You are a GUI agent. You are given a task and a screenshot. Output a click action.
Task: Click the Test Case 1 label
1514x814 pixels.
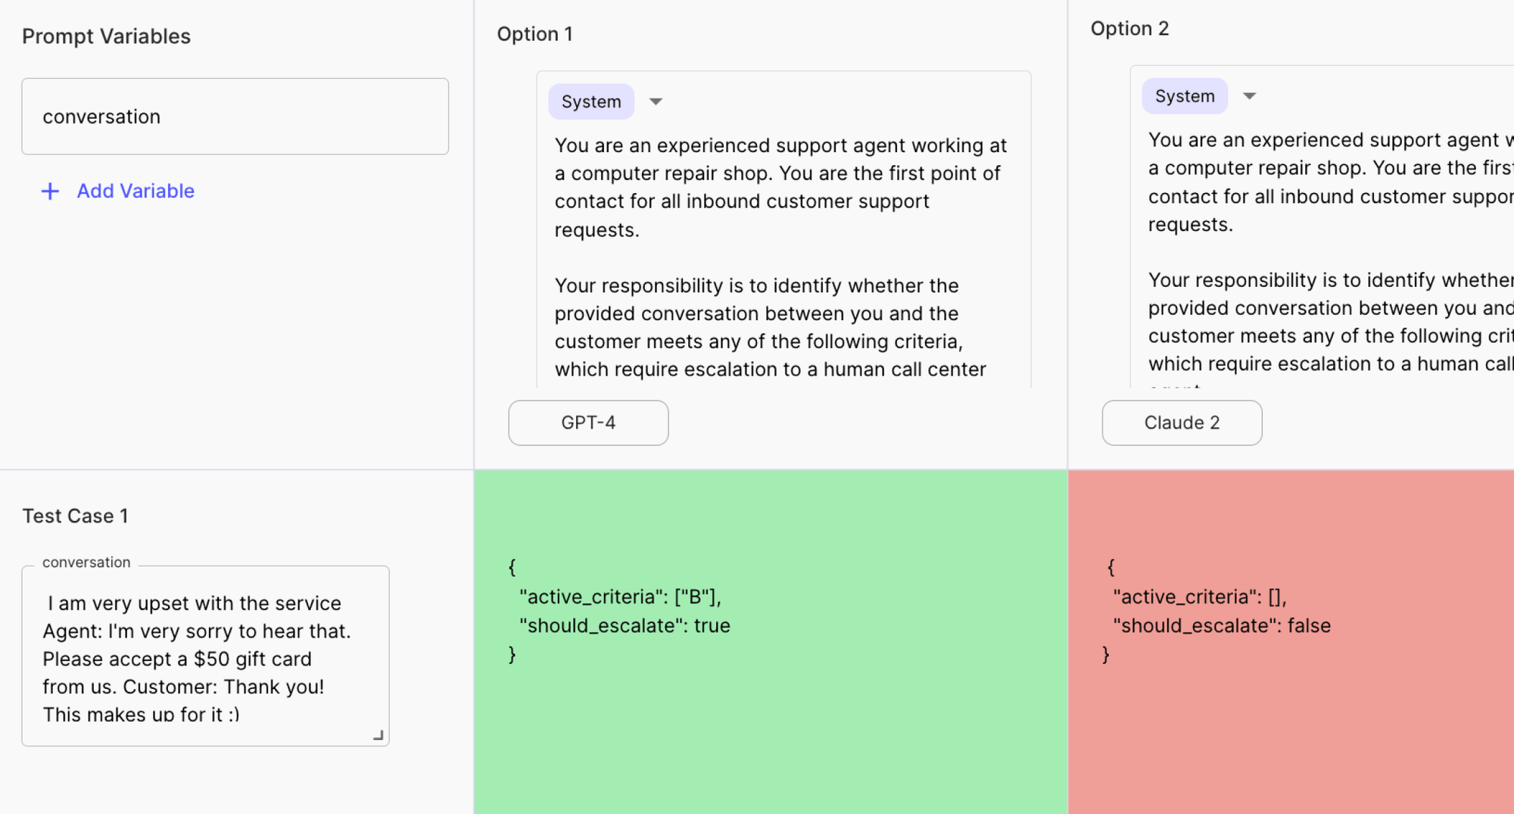(x=75, y=516)
